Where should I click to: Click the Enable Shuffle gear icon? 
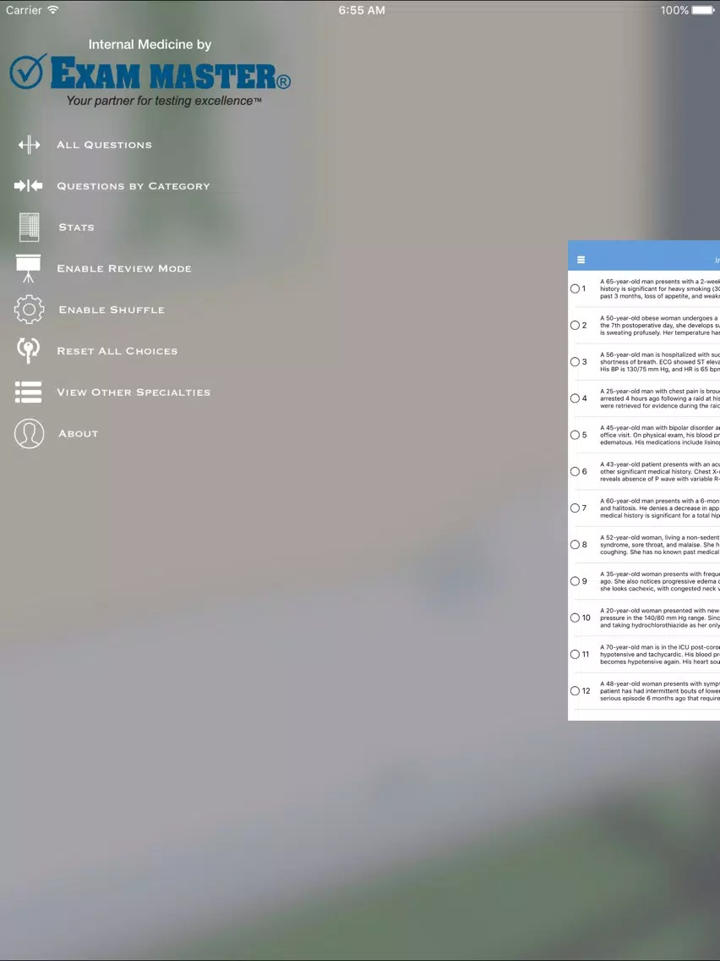point(29,310)
